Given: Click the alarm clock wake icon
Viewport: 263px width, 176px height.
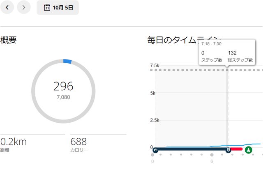Looking at the screenshot, I should 228,150.
